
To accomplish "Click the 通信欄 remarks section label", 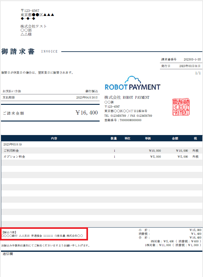I will pos(8,254).
